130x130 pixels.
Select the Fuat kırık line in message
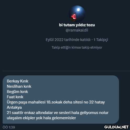pos(15,97)
